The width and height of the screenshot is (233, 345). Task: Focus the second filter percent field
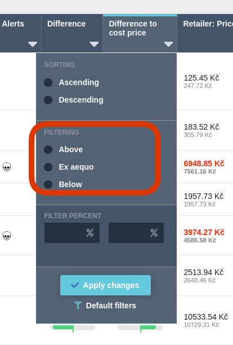tap(136, 233)
